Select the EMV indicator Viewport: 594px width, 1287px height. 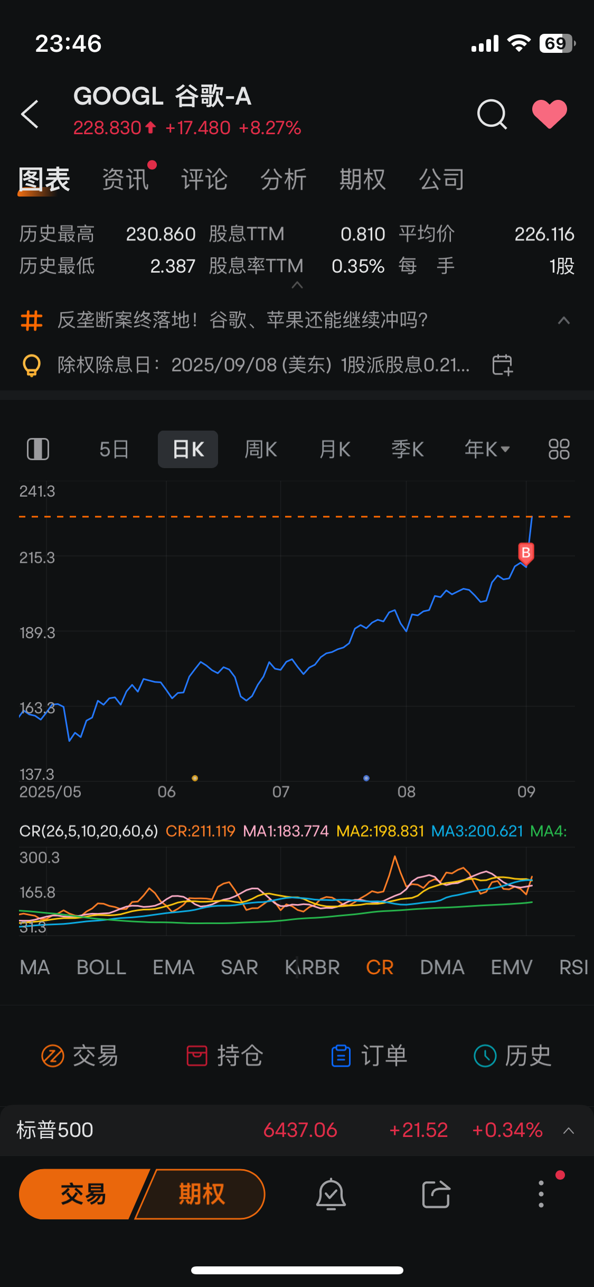click(x=512, y=968)
